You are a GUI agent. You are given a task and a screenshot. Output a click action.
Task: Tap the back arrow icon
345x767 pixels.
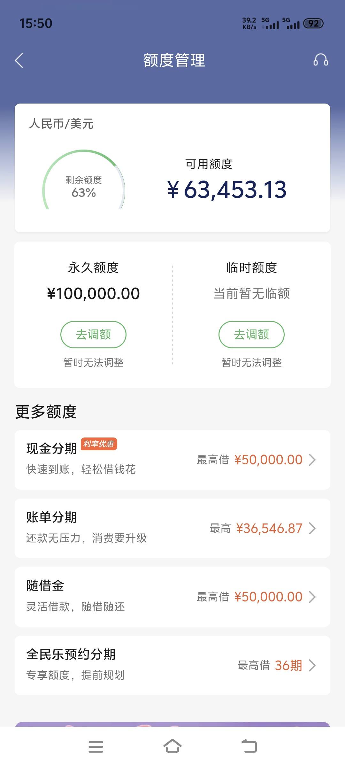(x=19, y=60)
